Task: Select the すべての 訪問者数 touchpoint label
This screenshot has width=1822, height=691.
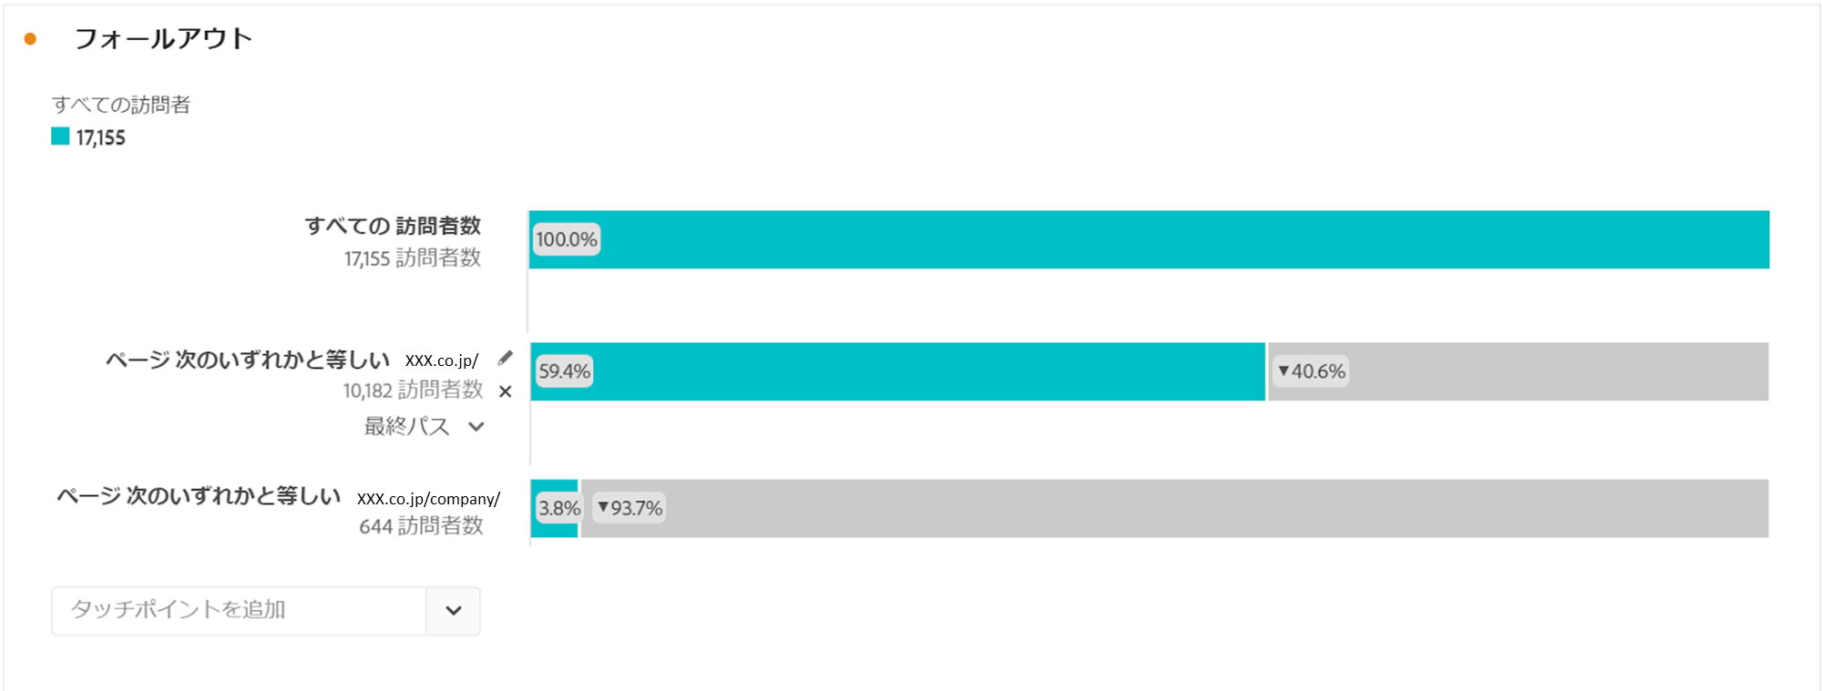Action: tap(393, 226)
